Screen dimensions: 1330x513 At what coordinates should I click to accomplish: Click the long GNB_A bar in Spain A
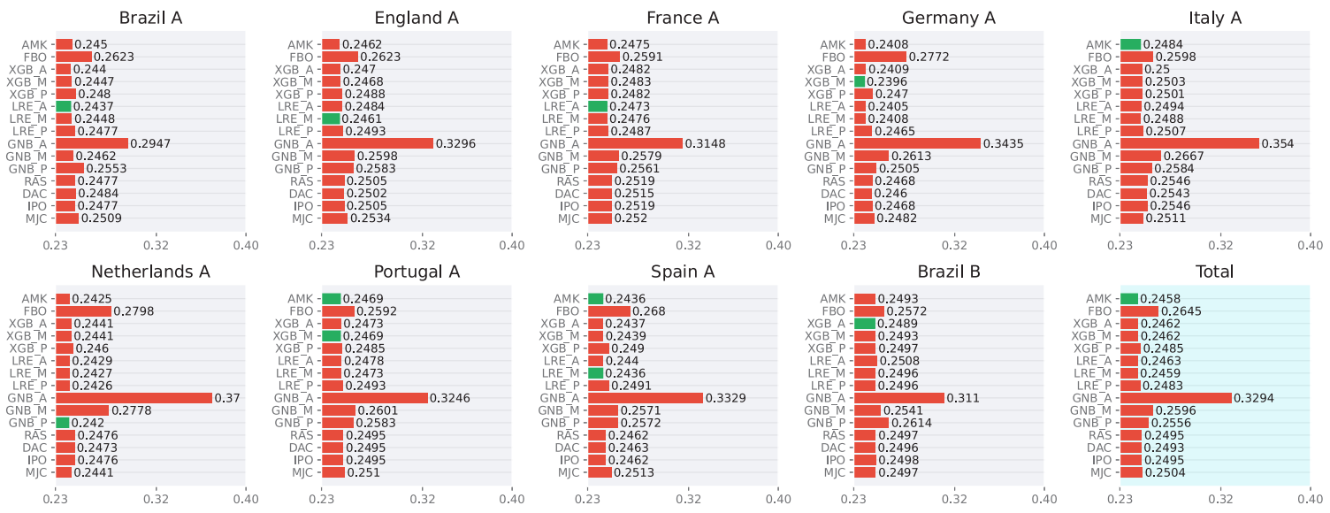coord(645,398)
